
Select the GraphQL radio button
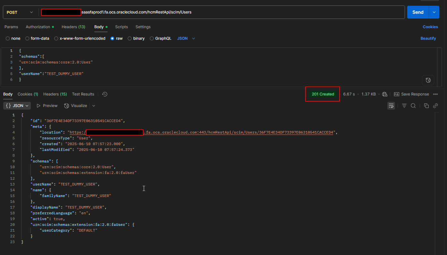pyautogui.click(x=152, y=38)
